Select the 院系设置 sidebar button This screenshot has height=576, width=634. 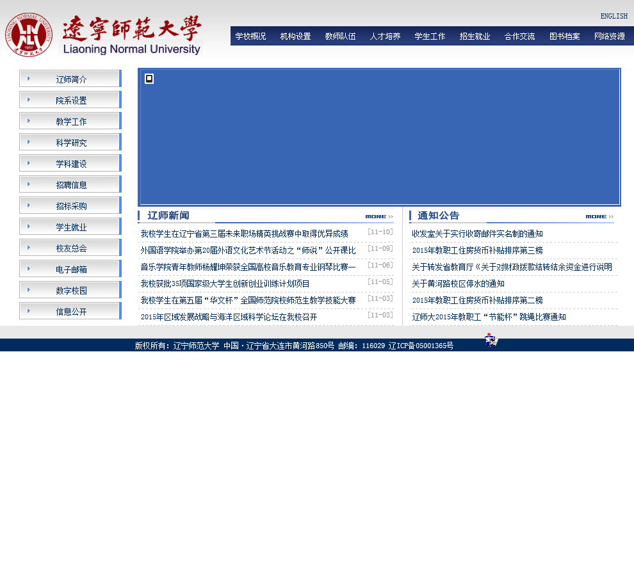(70, 100)
